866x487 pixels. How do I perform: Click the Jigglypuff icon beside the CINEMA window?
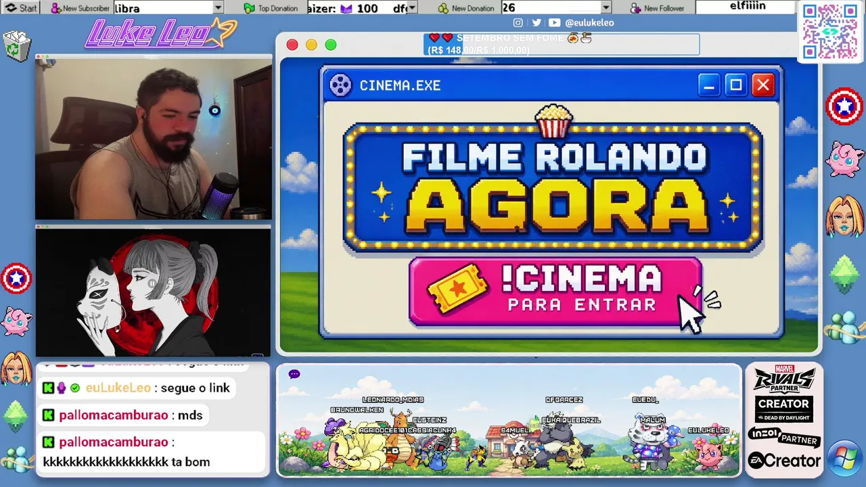tap(846, 160)
